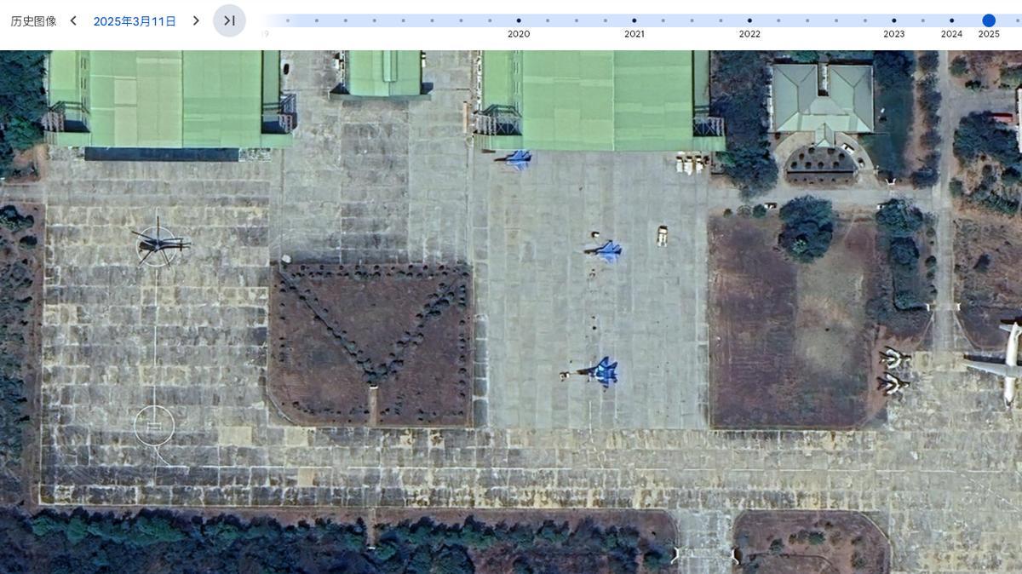
Task: Go to the previous historical imagery date
Action: (x=73, y=21)
